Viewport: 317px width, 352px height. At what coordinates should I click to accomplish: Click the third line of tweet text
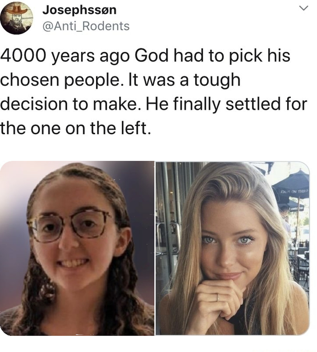pos(154,104)
